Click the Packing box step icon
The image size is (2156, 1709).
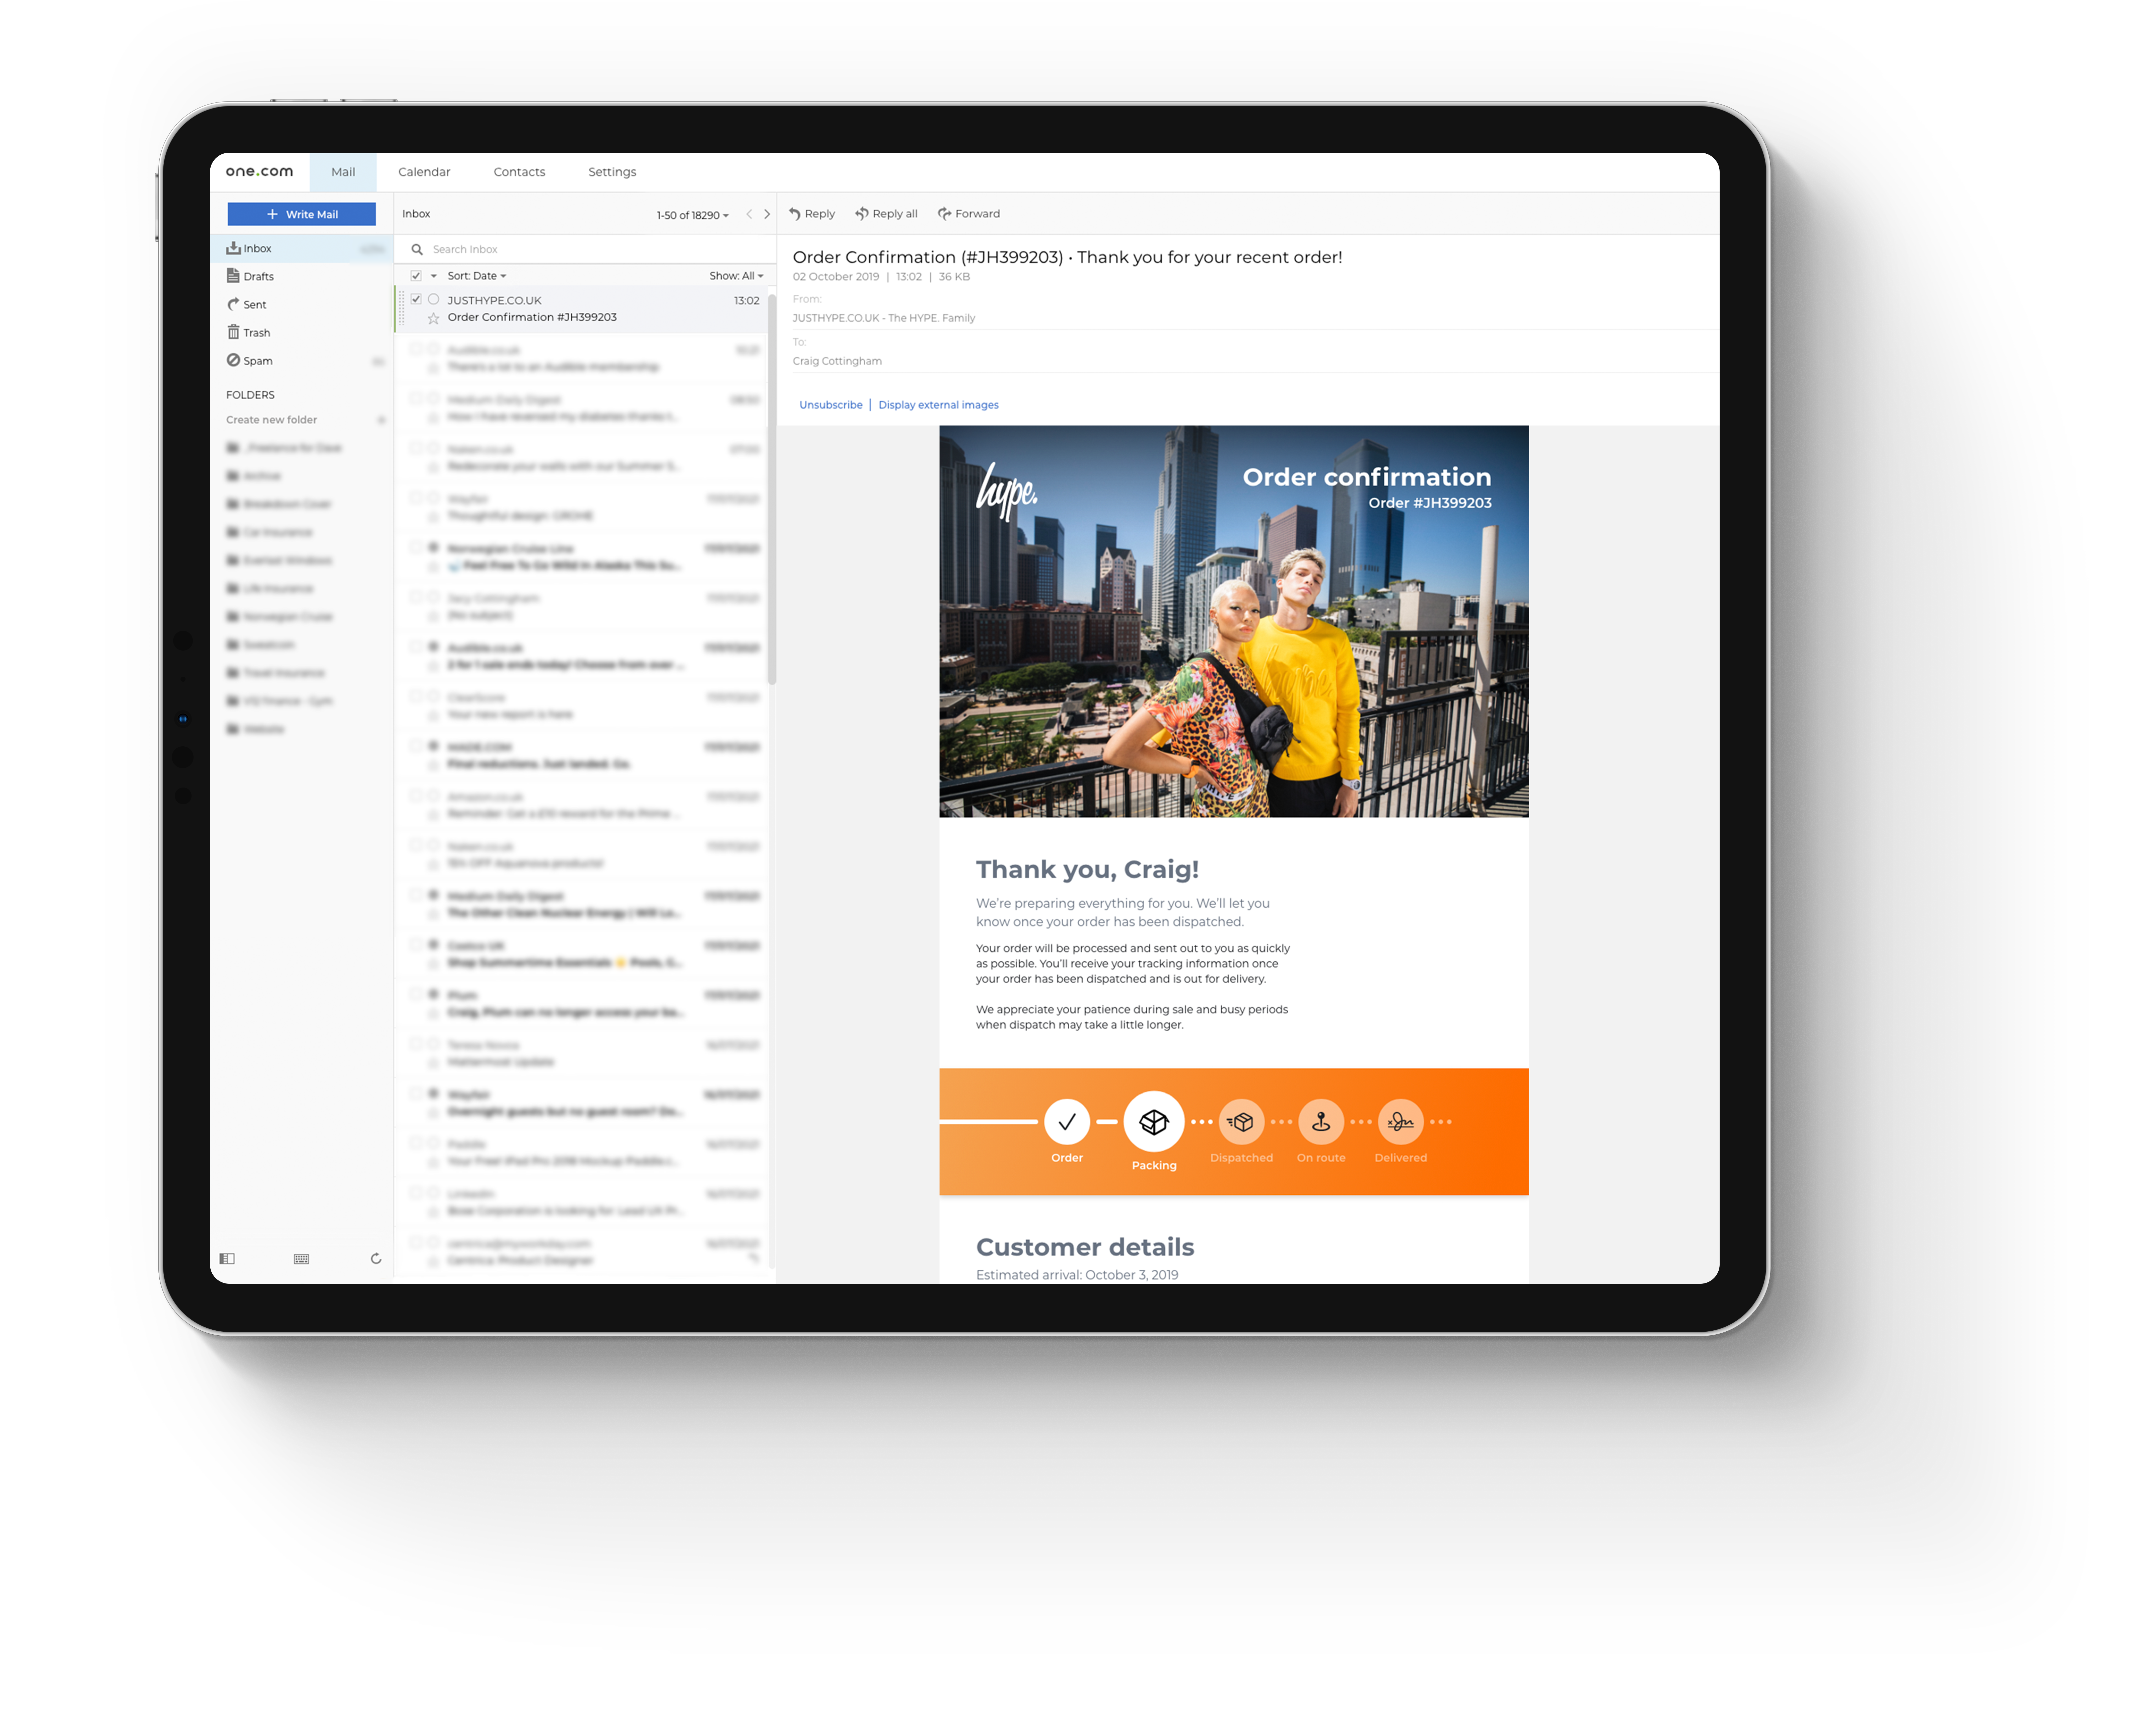(x=1154, y=1121)
